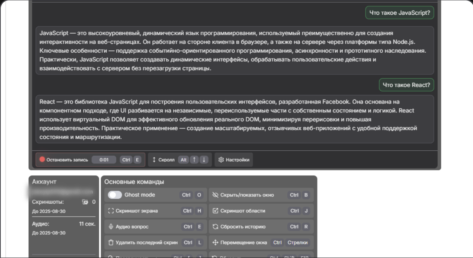Click the Что такое JavaScript? message bubble
Viewport: 473px width, 258px height.
coord(400,13)
